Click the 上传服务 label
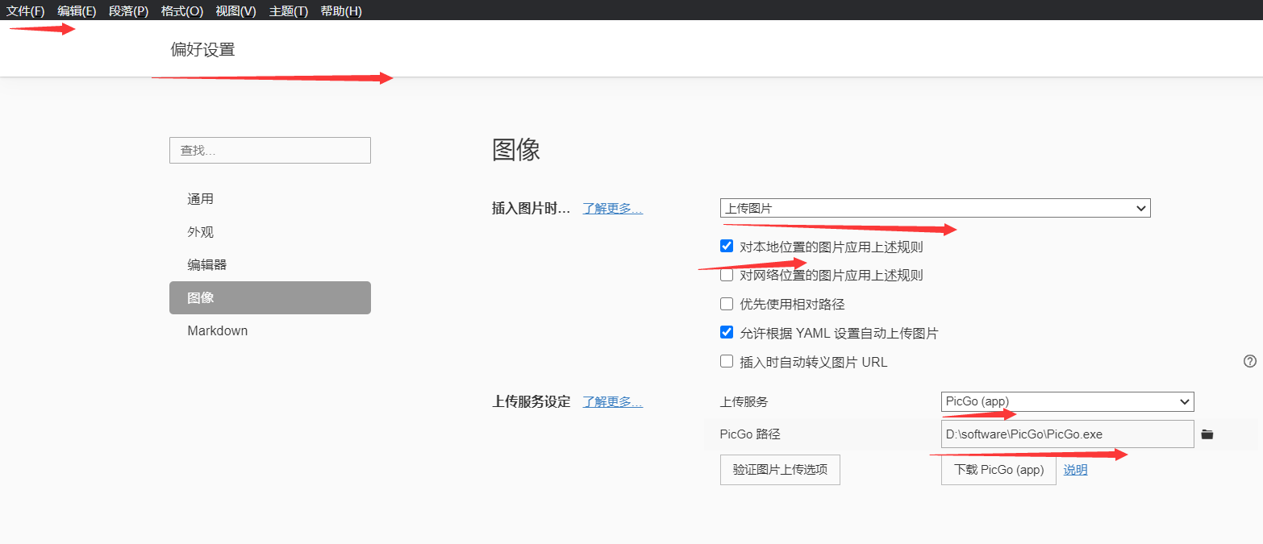 tap(744, 401)
